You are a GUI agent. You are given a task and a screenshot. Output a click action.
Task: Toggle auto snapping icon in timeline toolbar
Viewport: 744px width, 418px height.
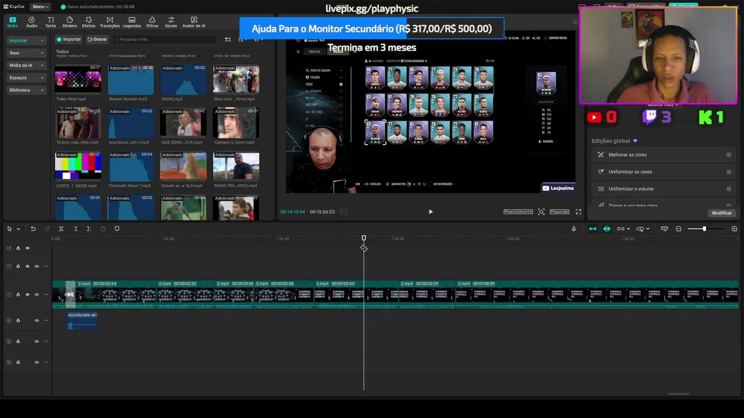pyautogui.click(x=607, y=229)
